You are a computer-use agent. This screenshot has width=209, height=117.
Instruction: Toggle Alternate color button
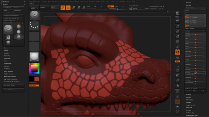[34, 85]
